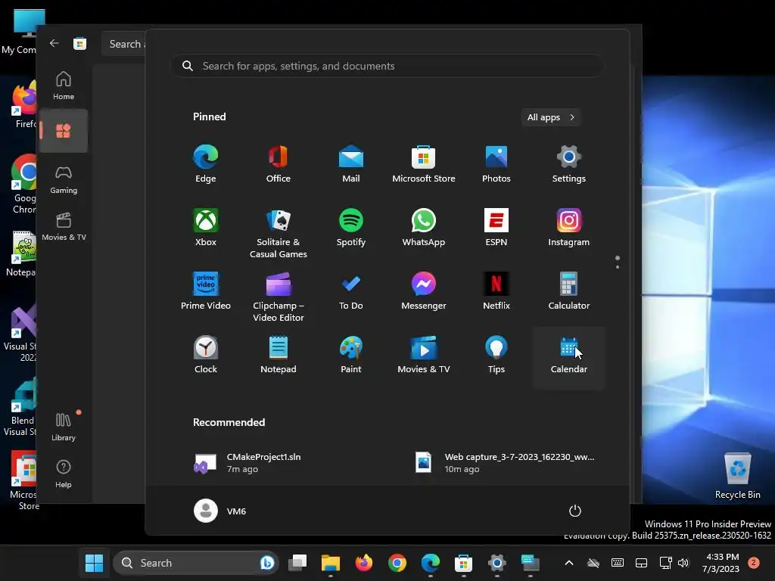
Task: Open Help in Microsoft Store sidebar
Action: click(x=64, y=474)
